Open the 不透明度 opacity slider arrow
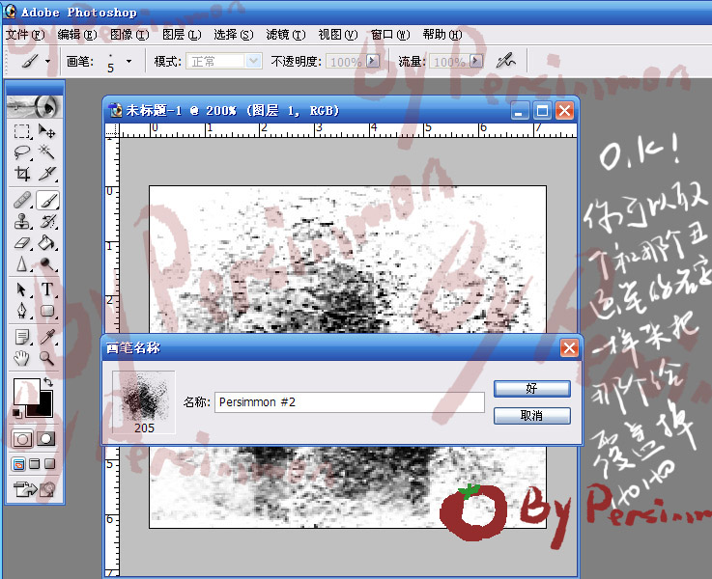The image size is (712, 579). coord(373,61)
